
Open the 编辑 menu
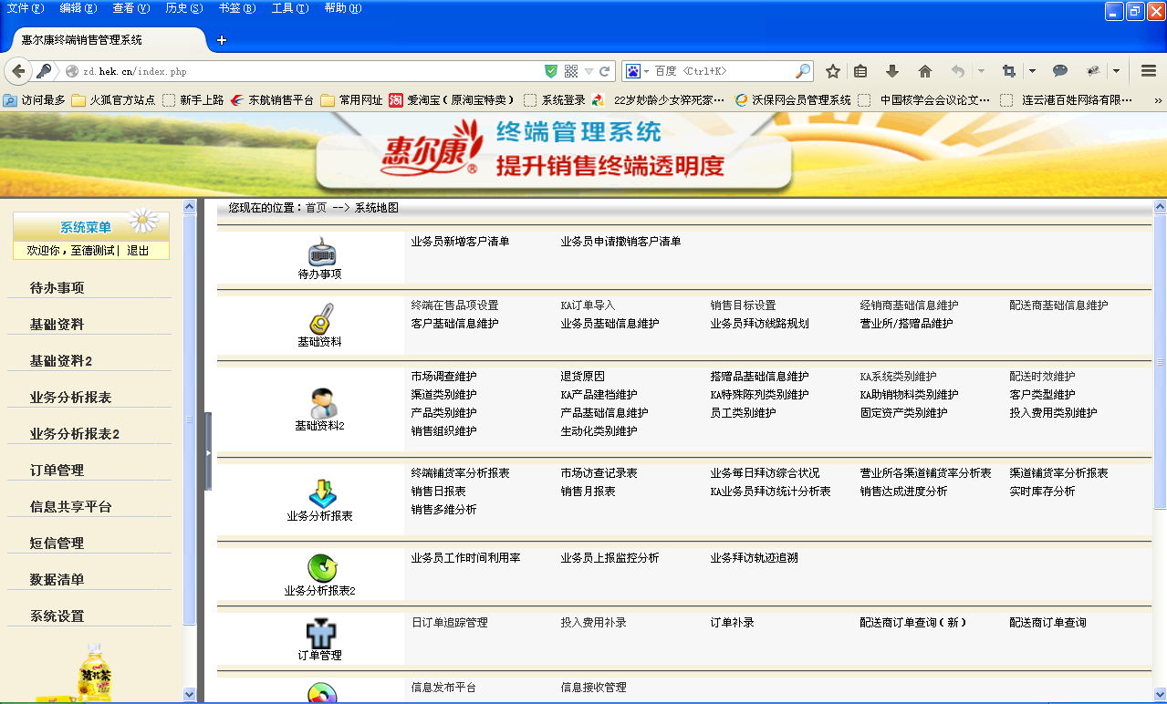coord(78,8)
